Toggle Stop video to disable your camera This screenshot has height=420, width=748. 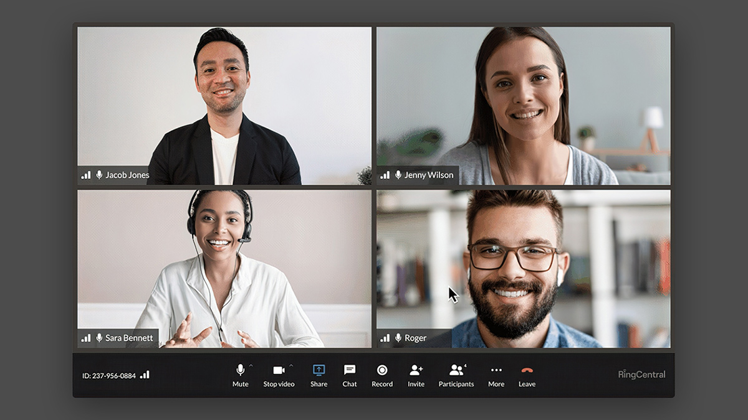click(x=279, y=370)
